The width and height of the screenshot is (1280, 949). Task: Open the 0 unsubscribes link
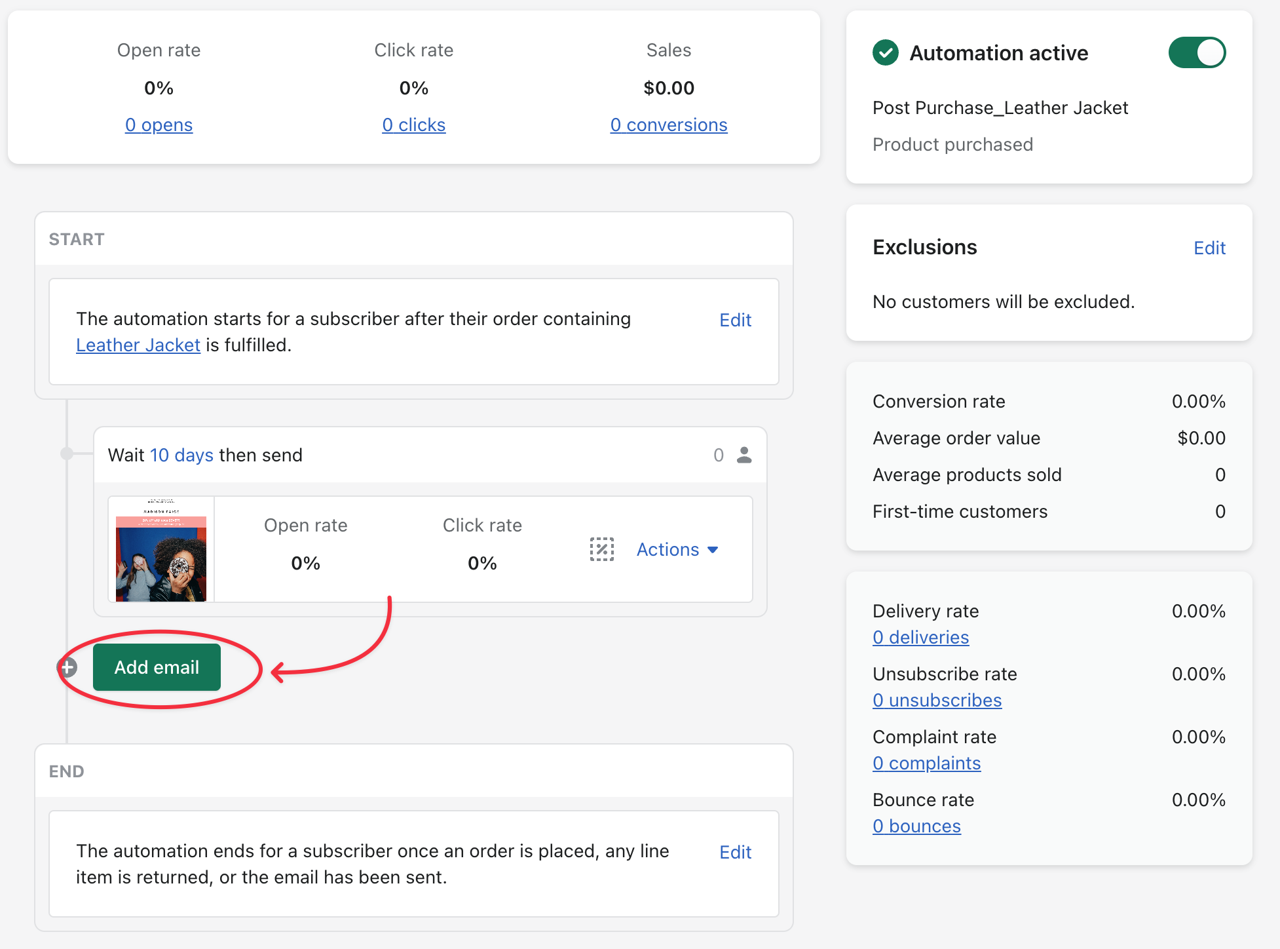pyautogui.click(x=937, y=700)
